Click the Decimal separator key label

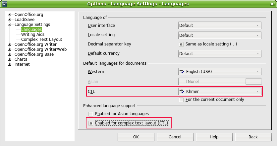[109, 44]
